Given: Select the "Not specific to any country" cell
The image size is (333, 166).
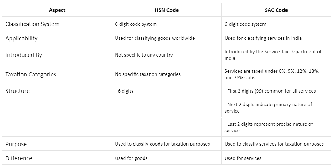Looking at the screenshot, I should pyautogui.click(x=144, y=55).
